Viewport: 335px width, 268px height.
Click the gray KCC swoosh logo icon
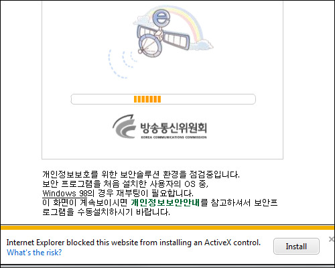[x=124, y=126]
